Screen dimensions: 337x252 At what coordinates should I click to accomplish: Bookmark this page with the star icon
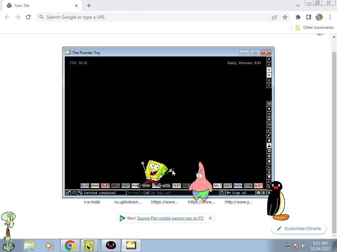tap(285, 17)
